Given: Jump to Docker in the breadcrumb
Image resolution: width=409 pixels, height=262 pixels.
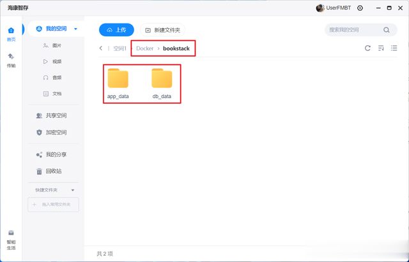Looking at the screenshot, I should tap(145, 48).
